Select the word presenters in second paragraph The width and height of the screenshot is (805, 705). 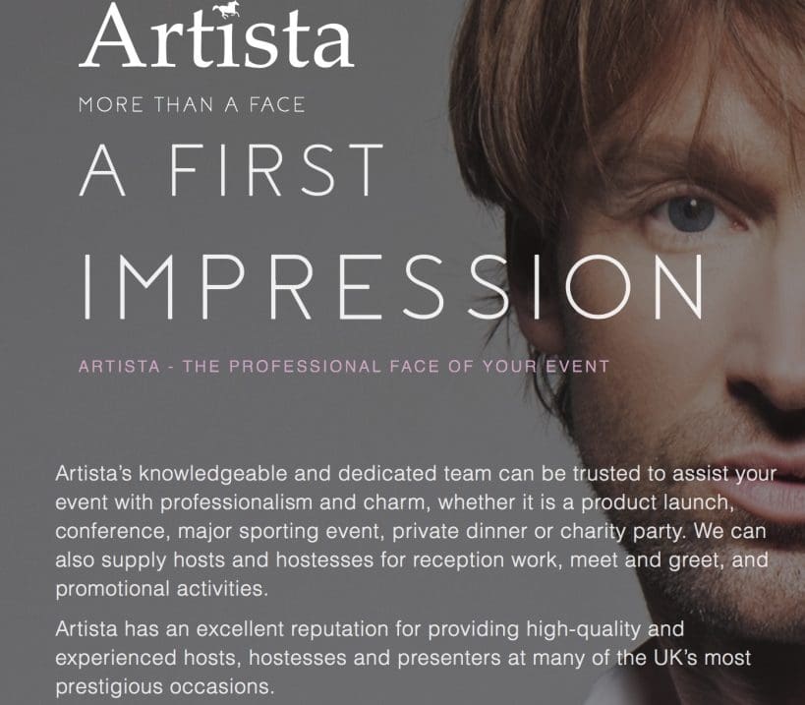[449, 658]
